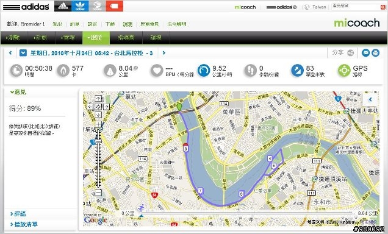Open the workout dropdown arrow before the date
The height and width of the screenshot is (234, 388).
click(x=23, y=52)
